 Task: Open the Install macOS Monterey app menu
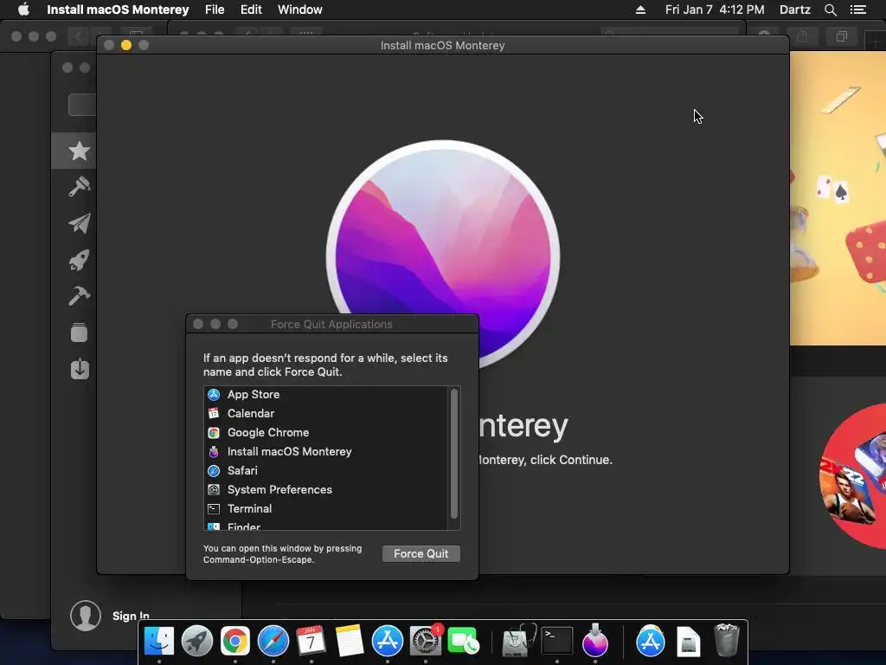118,10
